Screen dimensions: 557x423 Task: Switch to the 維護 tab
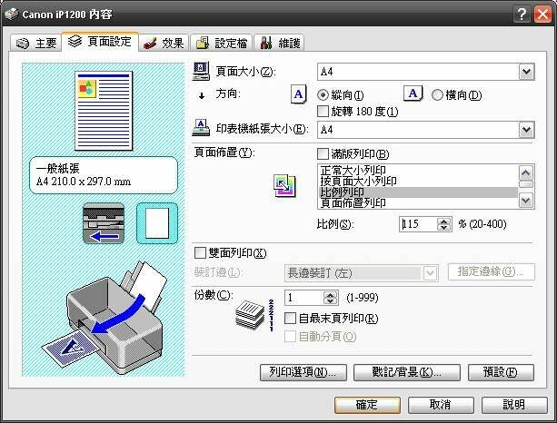click(x=279, y=43)
